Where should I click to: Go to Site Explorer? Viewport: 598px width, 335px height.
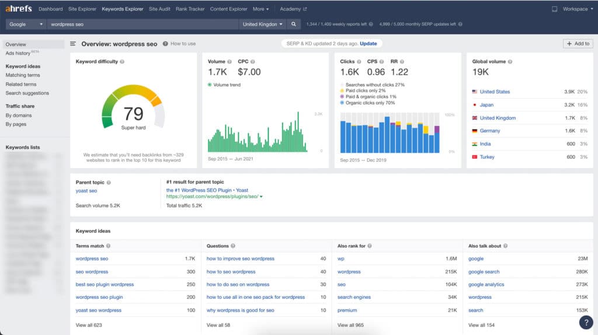(x=82, y=9)
